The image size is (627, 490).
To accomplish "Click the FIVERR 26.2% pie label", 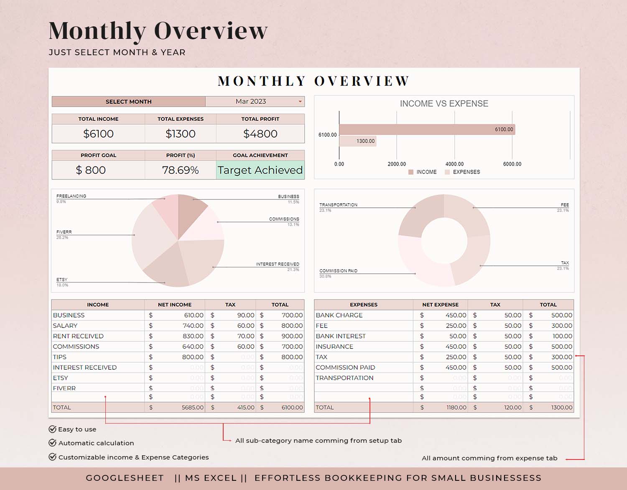I will point(64,235).
